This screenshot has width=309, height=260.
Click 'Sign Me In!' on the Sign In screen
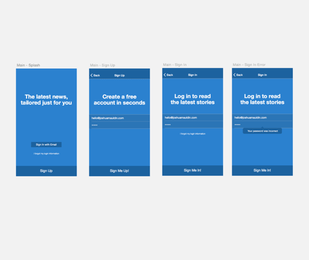click(193, 170)
